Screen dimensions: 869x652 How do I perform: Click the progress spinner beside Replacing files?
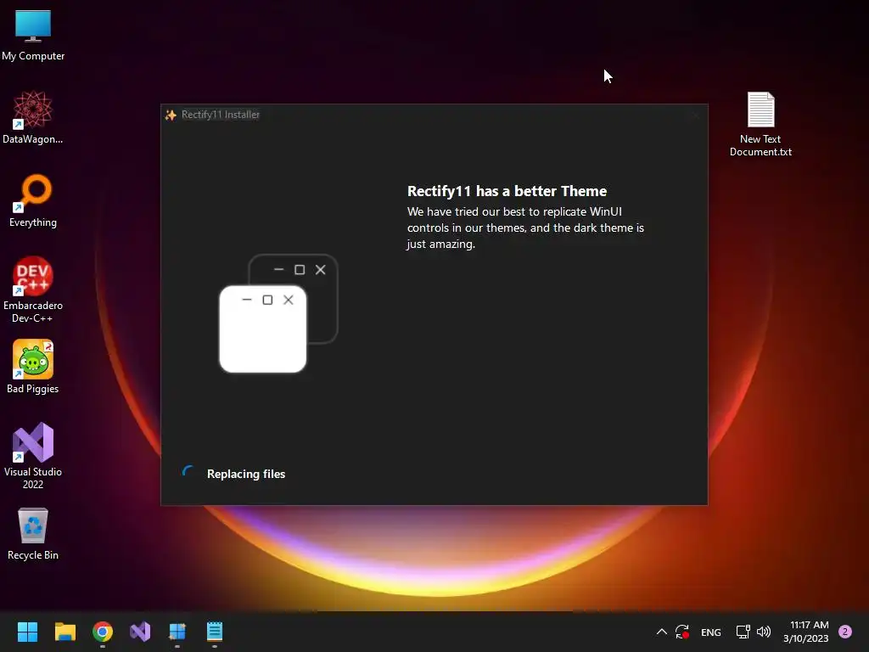click(x=189, y=473)
